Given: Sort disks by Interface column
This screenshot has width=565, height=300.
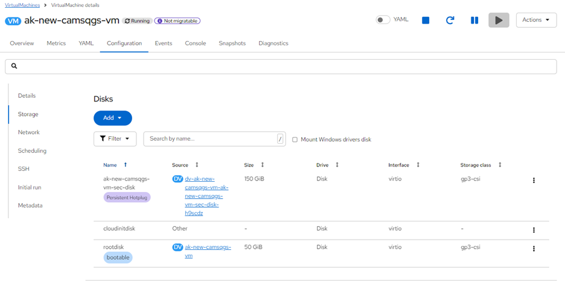Looking at the screenshot, I should [418, 165].
